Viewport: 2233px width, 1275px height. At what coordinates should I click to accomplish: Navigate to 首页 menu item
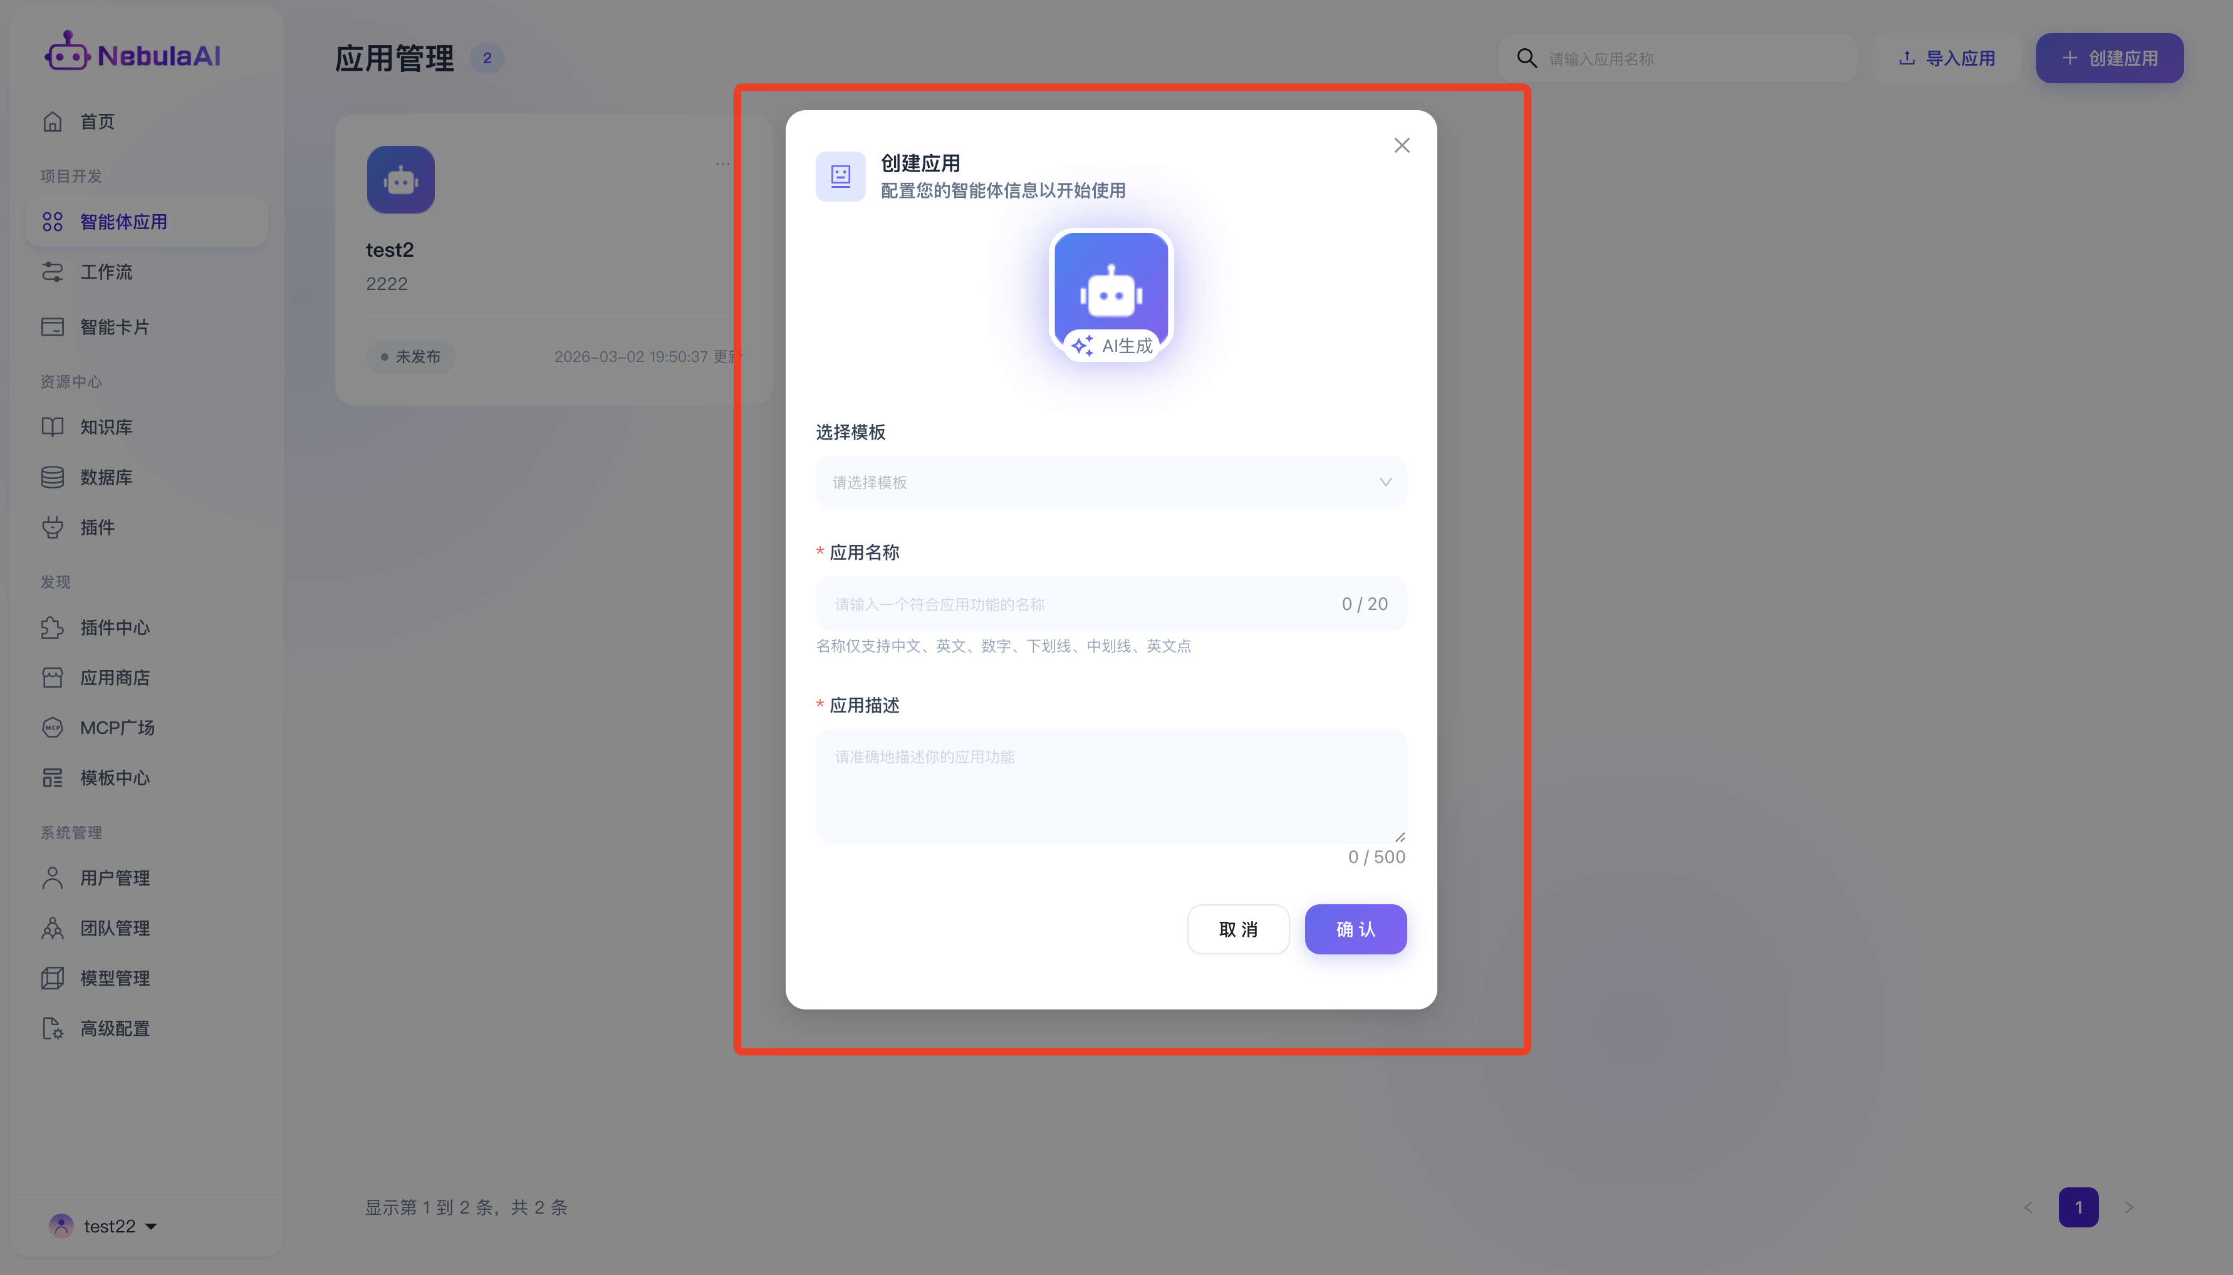point(96,121)
